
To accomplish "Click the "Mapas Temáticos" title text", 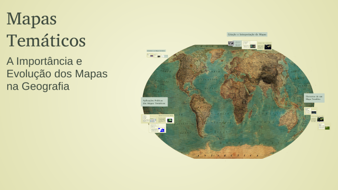I will click(x=46, y=30).
